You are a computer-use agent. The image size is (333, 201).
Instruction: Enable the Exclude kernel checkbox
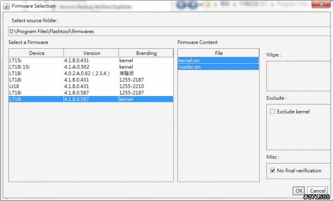tap(273, 112)
